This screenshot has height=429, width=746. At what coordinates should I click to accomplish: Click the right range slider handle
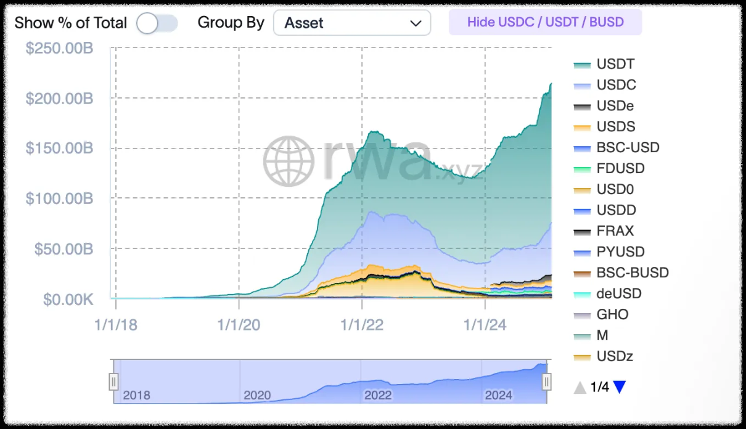[x=546, y=382]
